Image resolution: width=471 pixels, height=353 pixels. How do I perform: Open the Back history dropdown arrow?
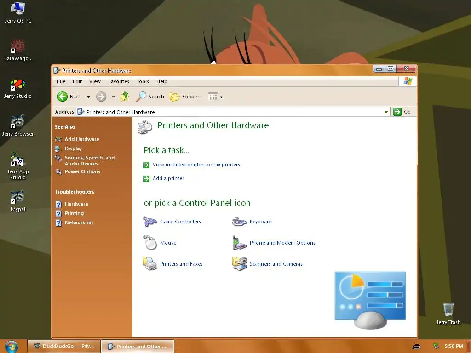point(88,97)
